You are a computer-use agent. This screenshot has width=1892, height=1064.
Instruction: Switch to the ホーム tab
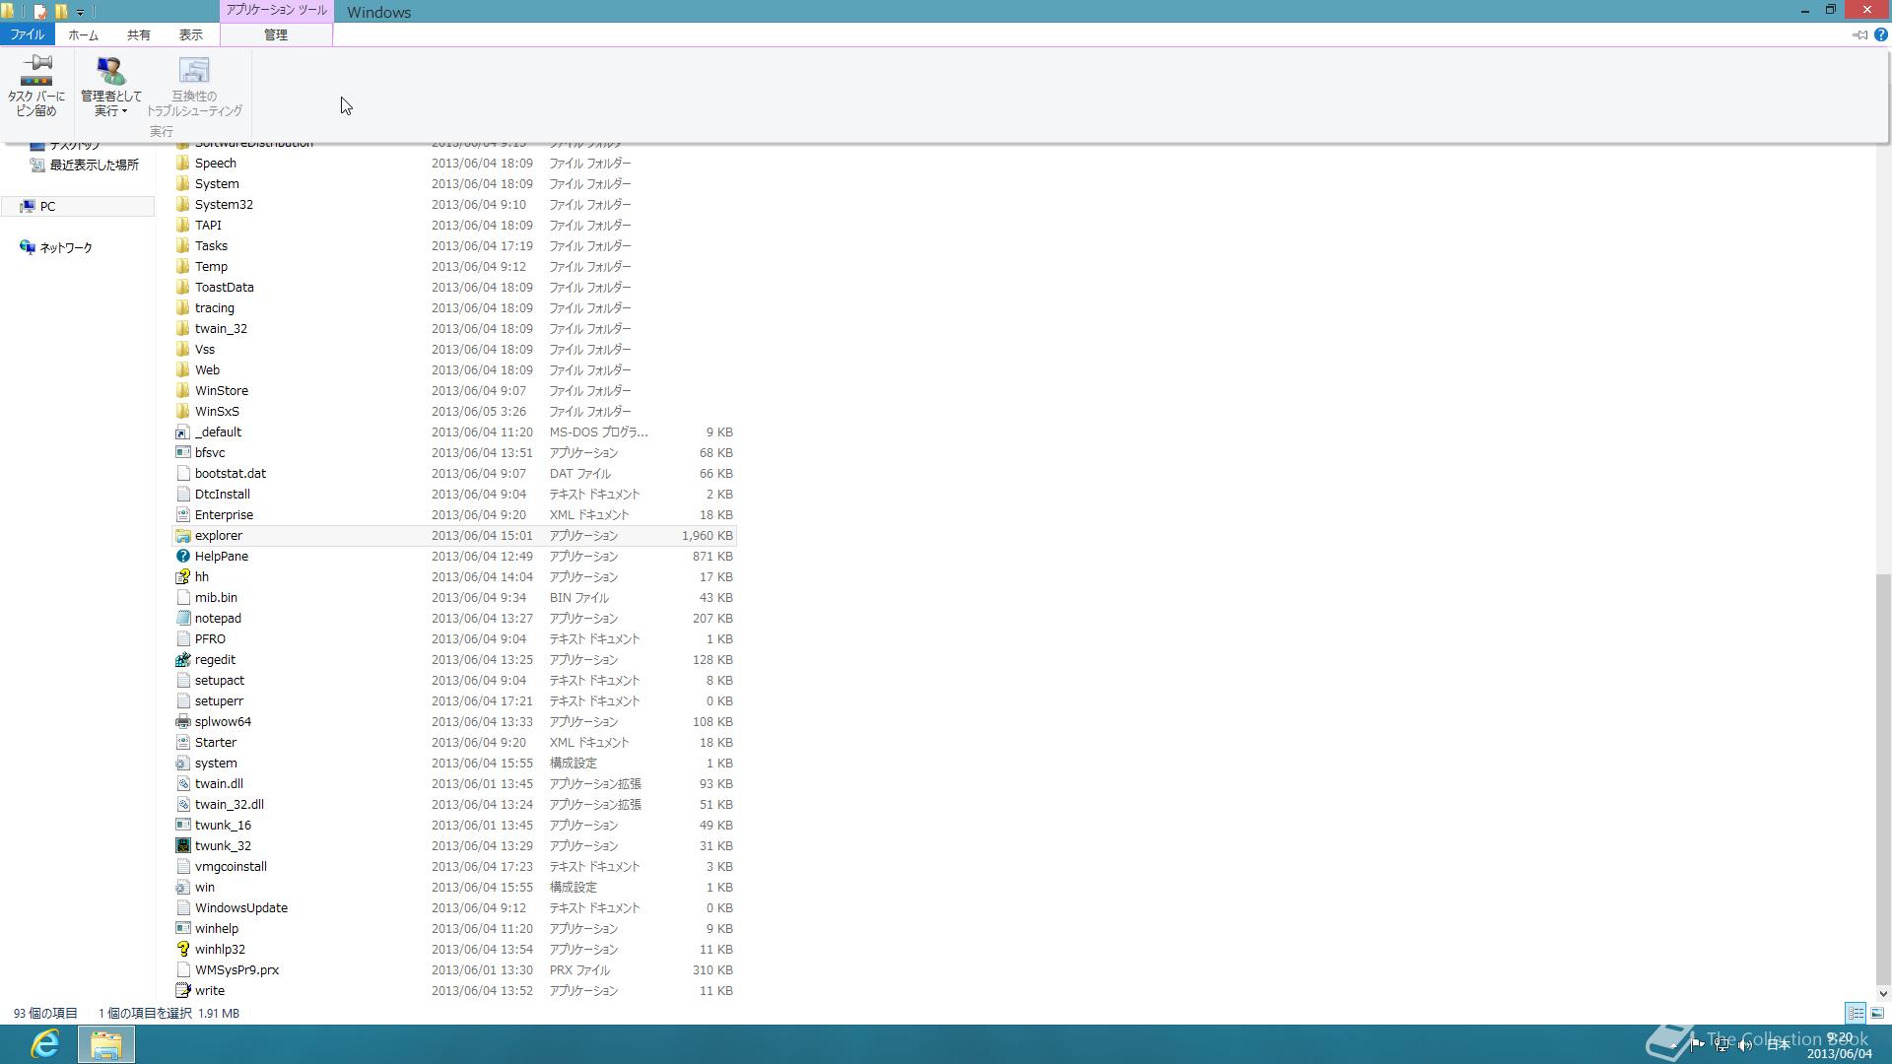(83, 34)
